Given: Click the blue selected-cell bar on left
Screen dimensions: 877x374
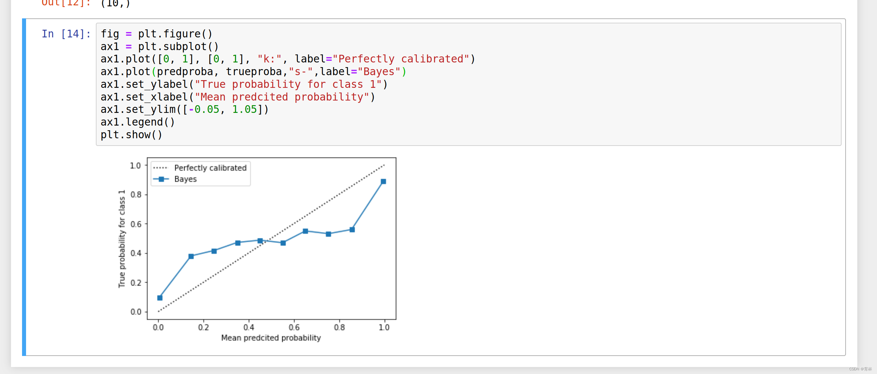Looking at the screenshot, I should 24,187.
